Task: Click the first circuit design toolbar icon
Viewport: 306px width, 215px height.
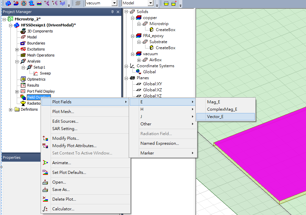Action: [47, 3]
